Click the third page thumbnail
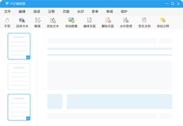183x126 pixels. [x=19, y=107]
